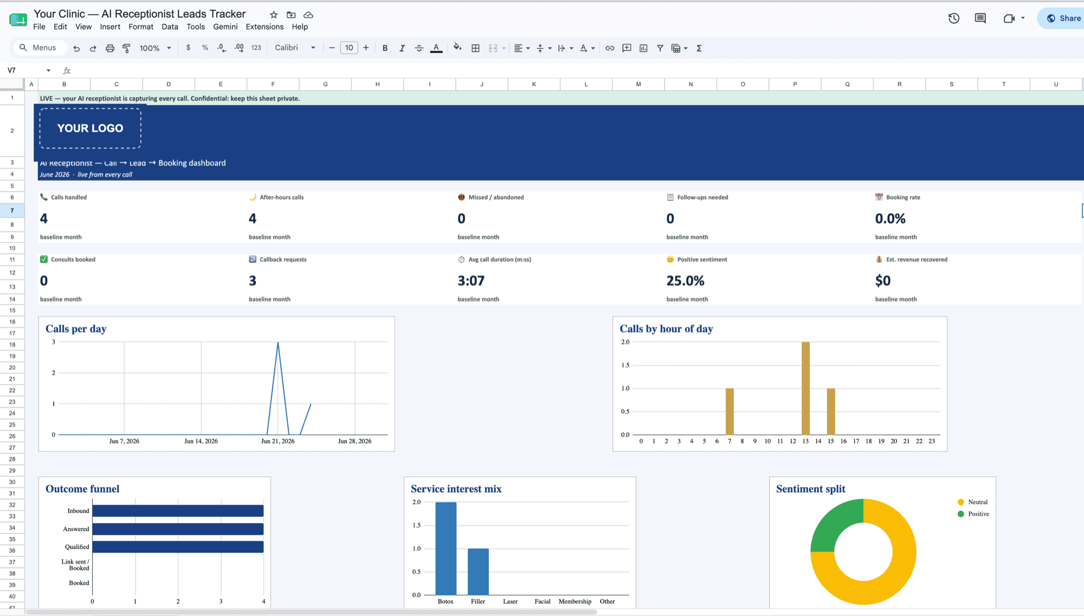Activate the Paint format tool
1084x616 pixels.
[126, 48]
